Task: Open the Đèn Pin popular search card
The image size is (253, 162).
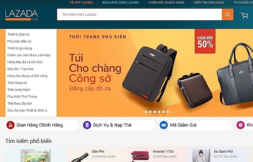Action: (97, 154)
